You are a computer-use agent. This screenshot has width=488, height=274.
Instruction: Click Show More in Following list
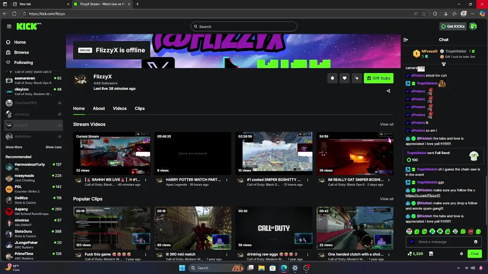[14, 147]
